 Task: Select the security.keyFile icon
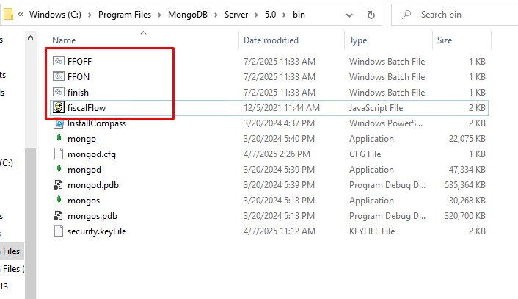59,231
